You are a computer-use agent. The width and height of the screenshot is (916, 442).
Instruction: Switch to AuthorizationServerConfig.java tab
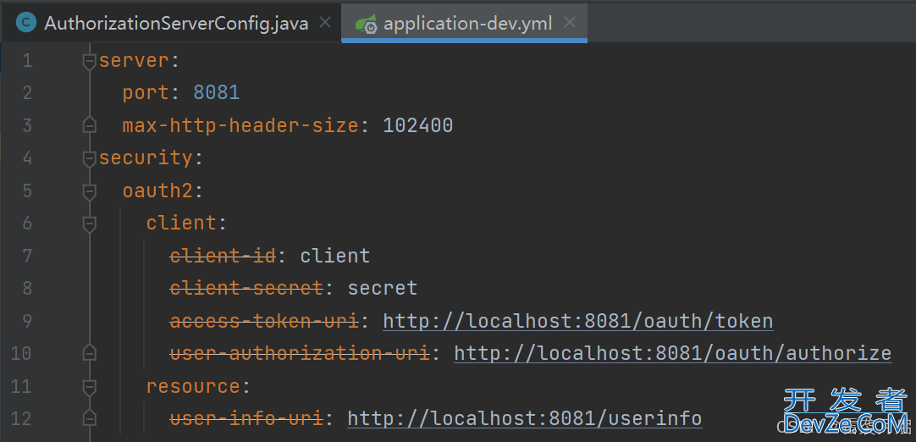coord(170,23)
